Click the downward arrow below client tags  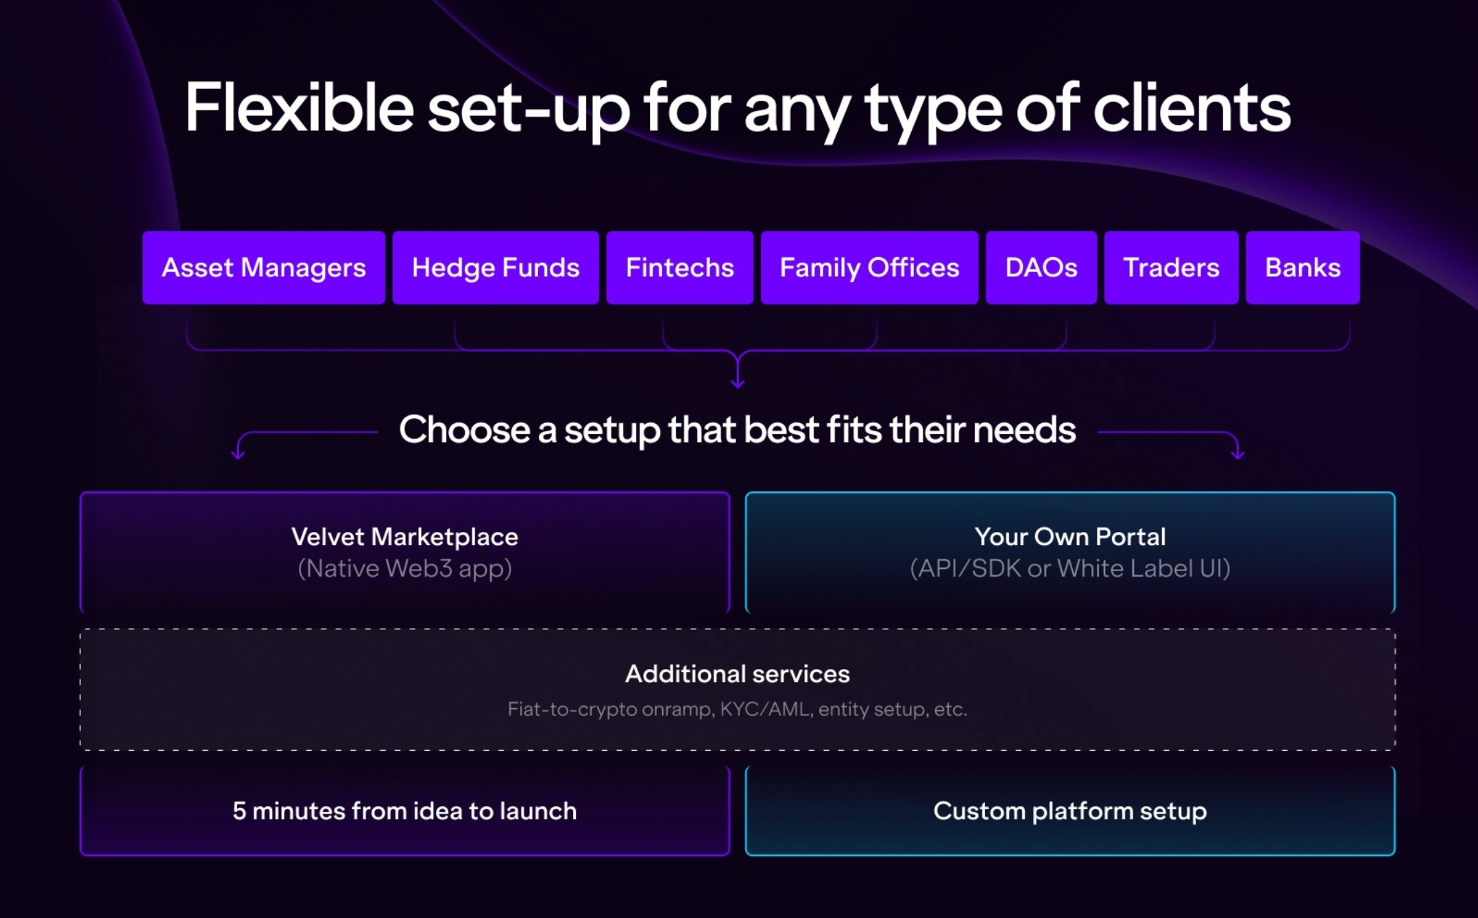(738, 374)
